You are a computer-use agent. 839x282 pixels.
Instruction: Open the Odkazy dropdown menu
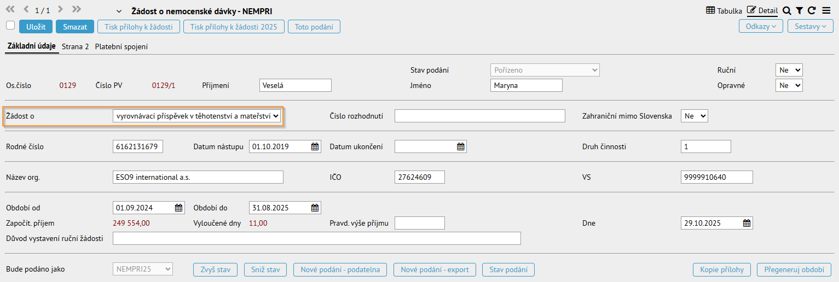pyautogui.click(x=761, y=26)
